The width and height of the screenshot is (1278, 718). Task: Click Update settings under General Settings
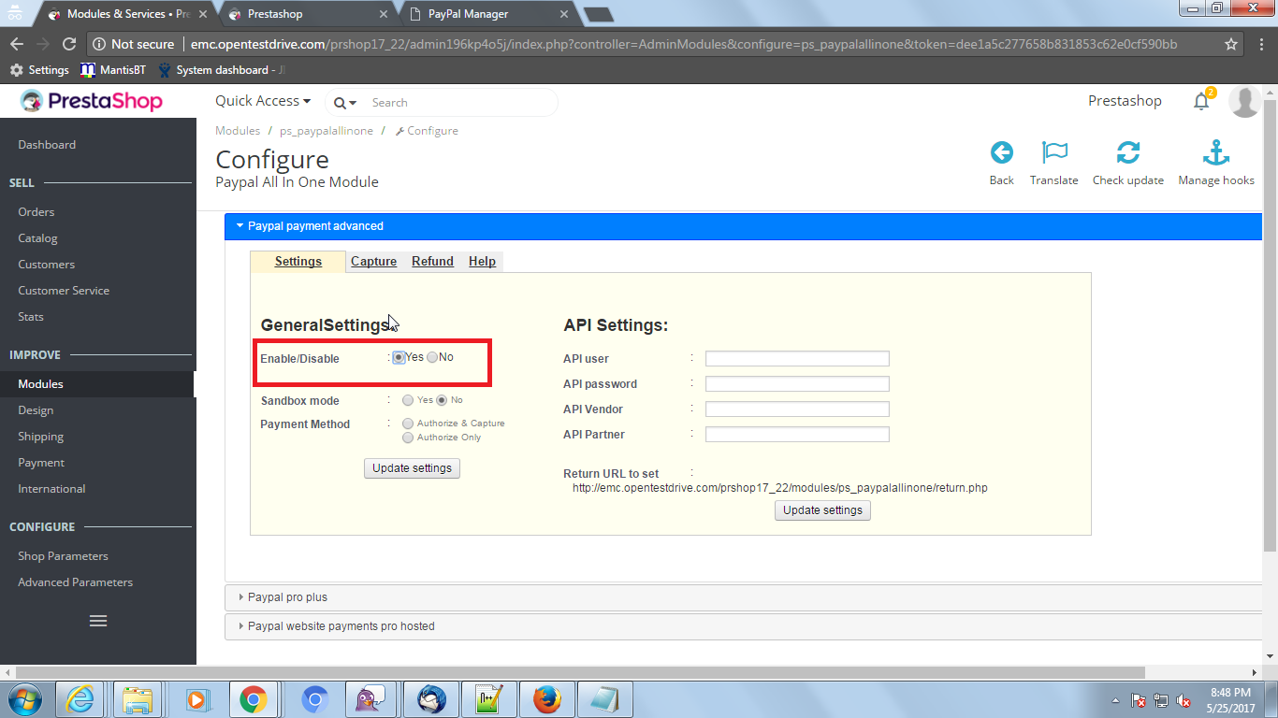(x=412, y=468)
